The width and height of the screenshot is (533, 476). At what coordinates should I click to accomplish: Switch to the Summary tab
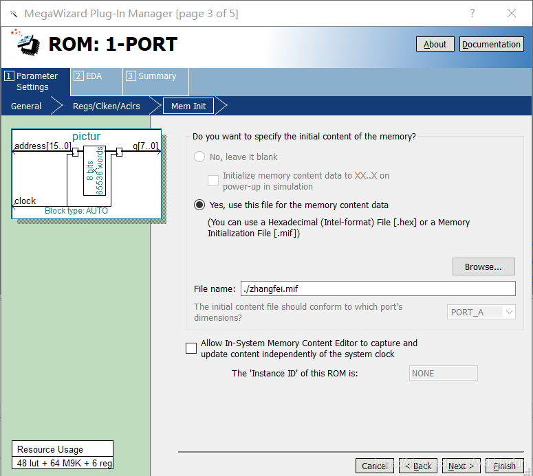pyautogui.click(x=155, y=82)
